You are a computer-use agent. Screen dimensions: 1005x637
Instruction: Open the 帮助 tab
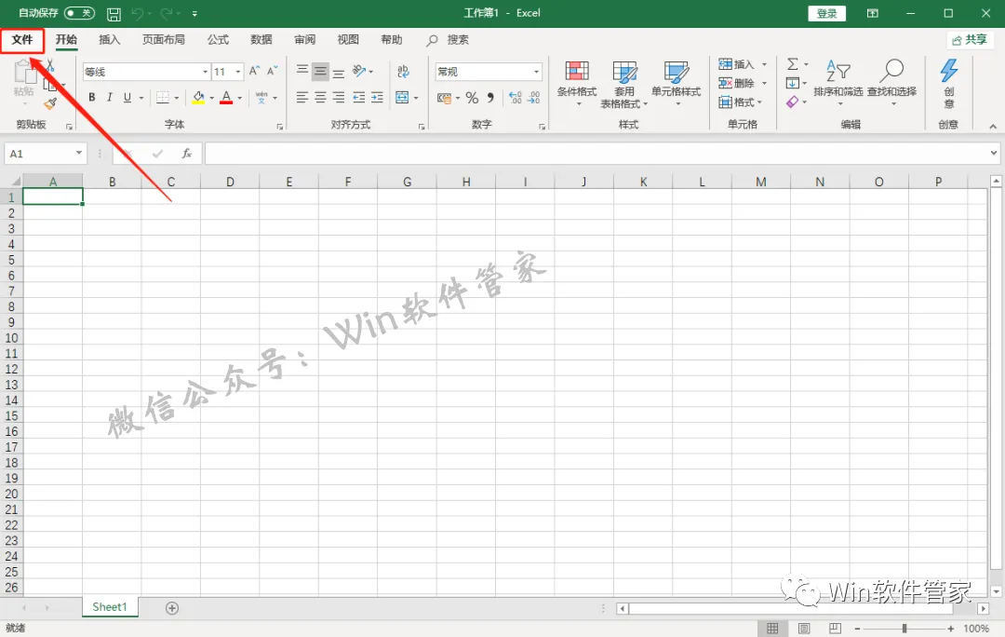point(392,40)
